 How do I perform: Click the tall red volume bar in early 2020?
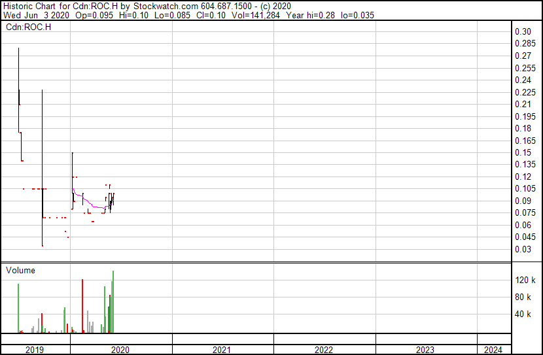82,306
